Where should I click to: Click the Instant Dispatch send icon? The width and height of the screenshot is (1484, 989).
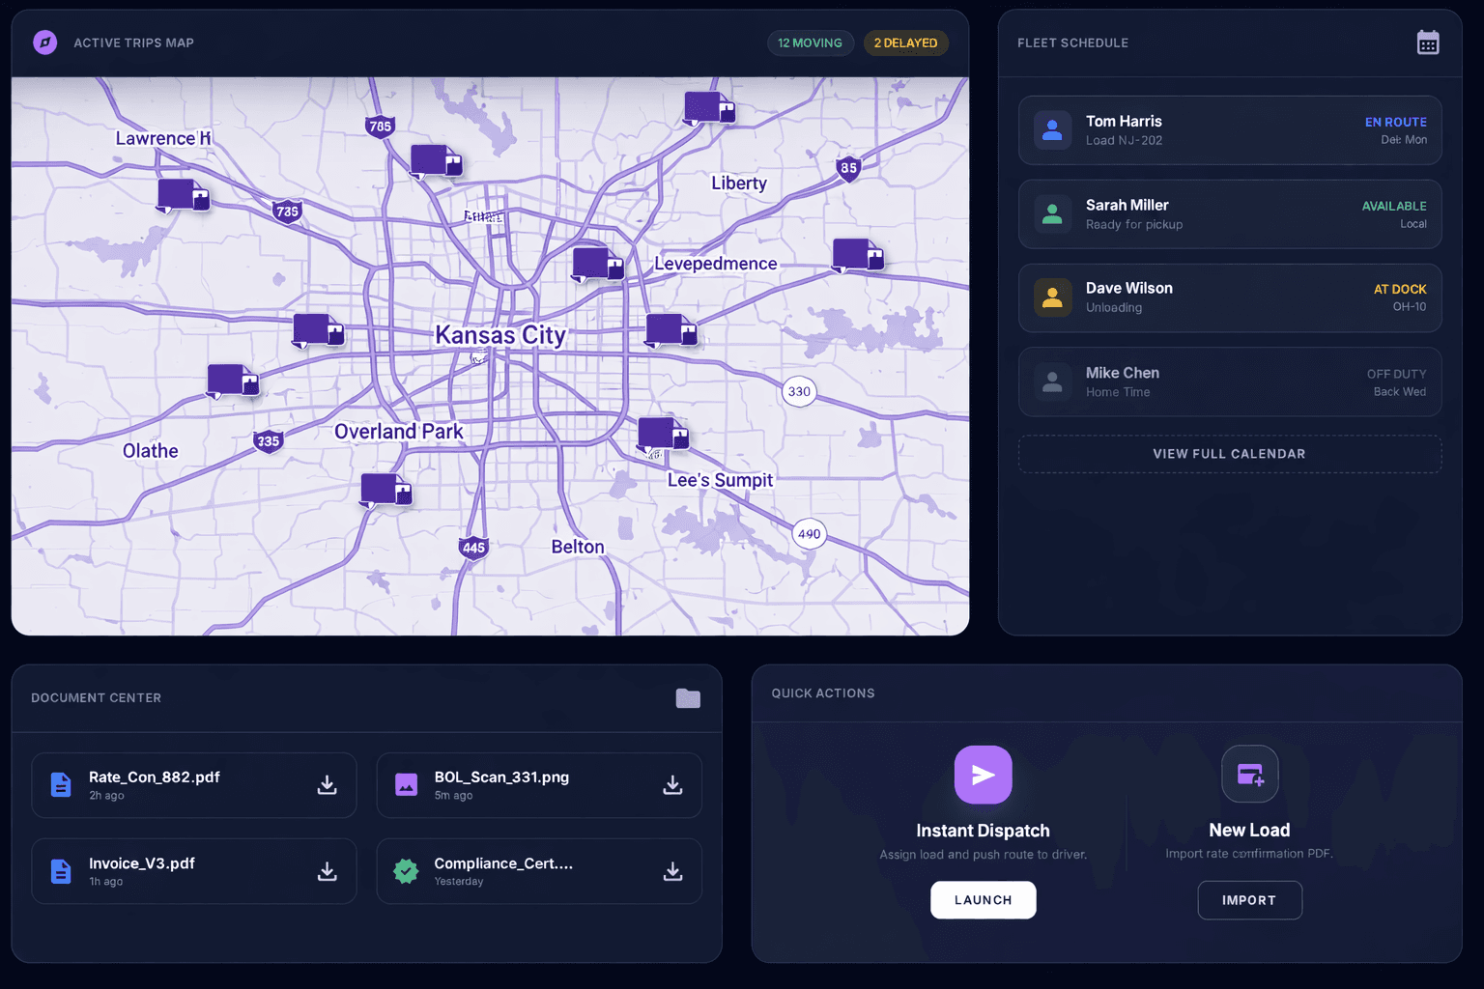point(983,774)
